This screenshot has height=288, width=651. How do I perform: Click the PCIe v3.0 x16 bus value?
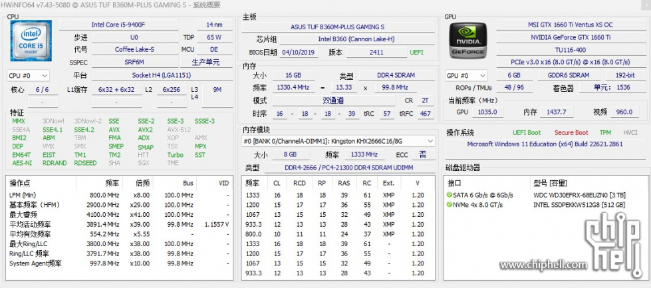click(570, 62)
